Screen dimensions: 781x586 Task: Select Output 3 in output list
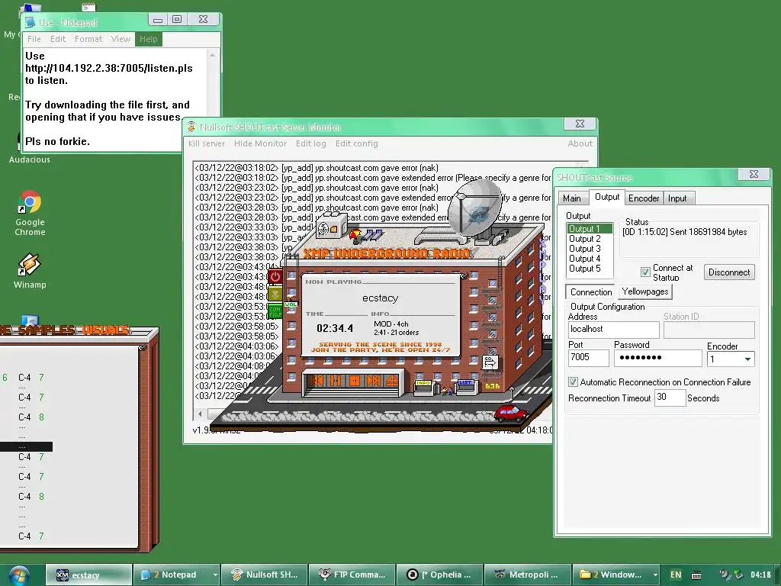point(590,249)
